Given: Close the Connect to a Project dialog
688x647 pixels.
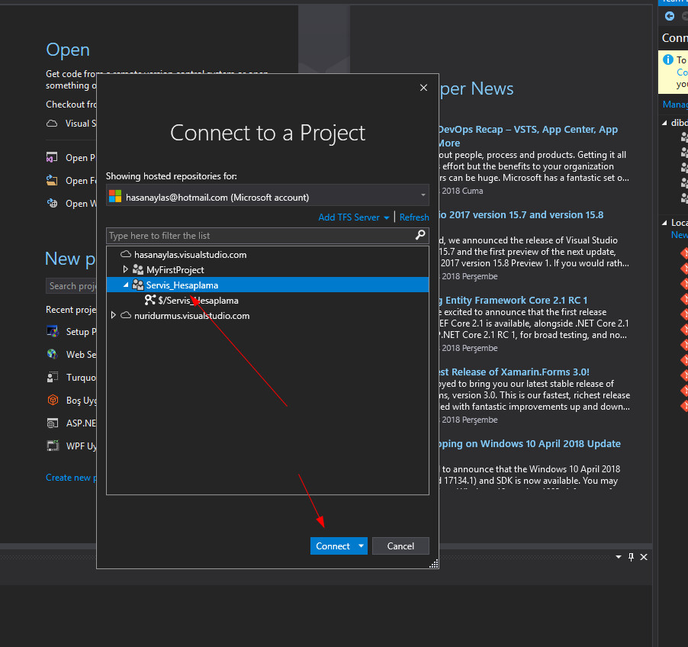Looking at the screenshot, I should (x=423, y=88).
